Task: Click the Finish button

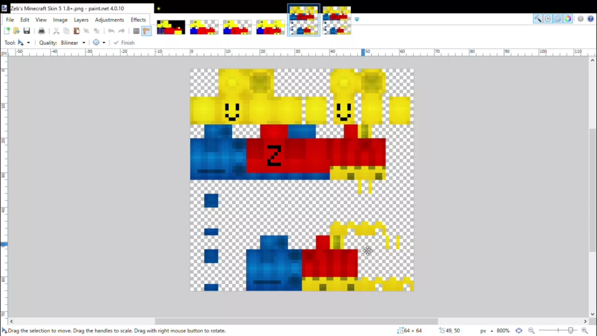Action: 124,42
